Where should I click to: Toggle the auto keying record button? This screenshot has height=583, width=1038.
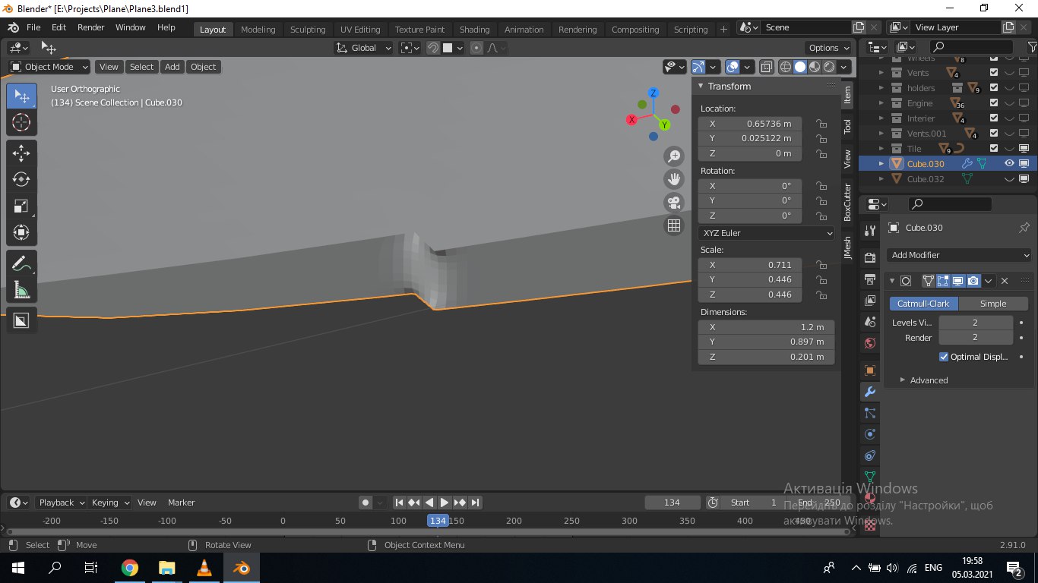366,503
